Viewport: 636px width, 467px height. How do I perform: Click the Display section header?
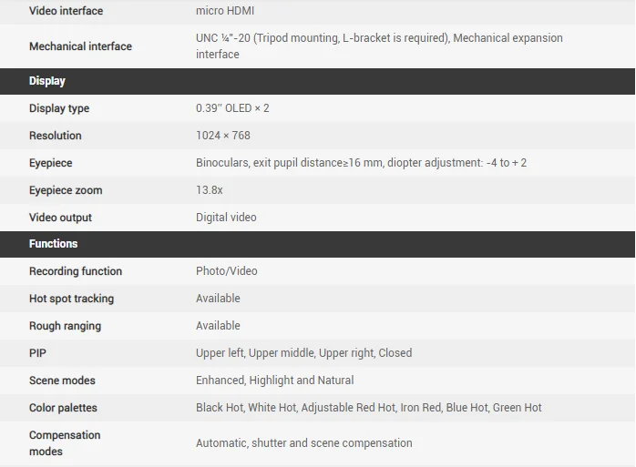click(x=47, y=81)
